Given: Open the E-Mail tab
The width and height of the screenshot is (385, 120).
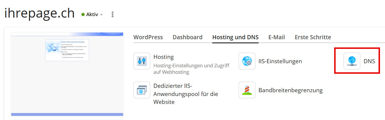Looking at the screenshot, I should coord(277,37).
